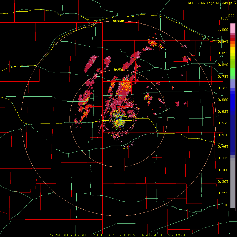Click the 0.787 scale value
237x237 pixels.
[x=223, y=76]
